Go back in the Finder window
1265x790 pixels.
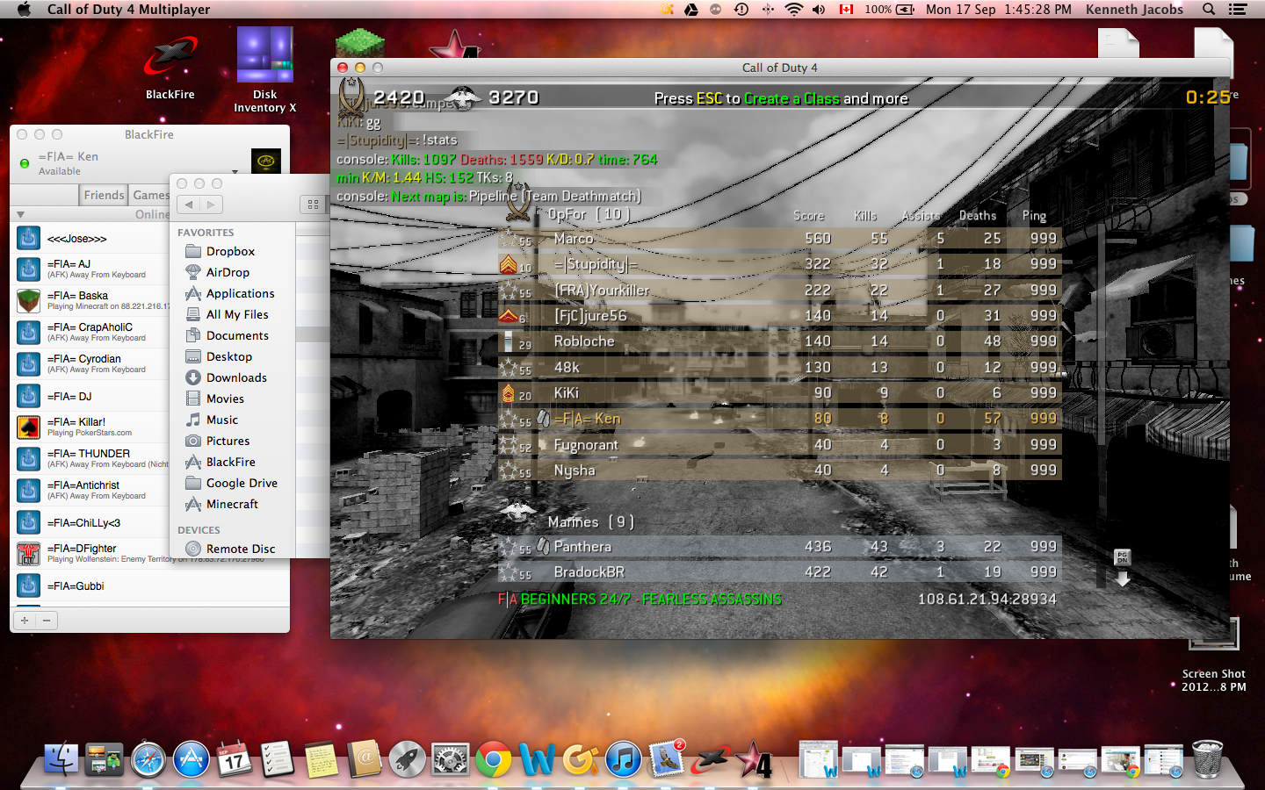click(x=189, y=205)
